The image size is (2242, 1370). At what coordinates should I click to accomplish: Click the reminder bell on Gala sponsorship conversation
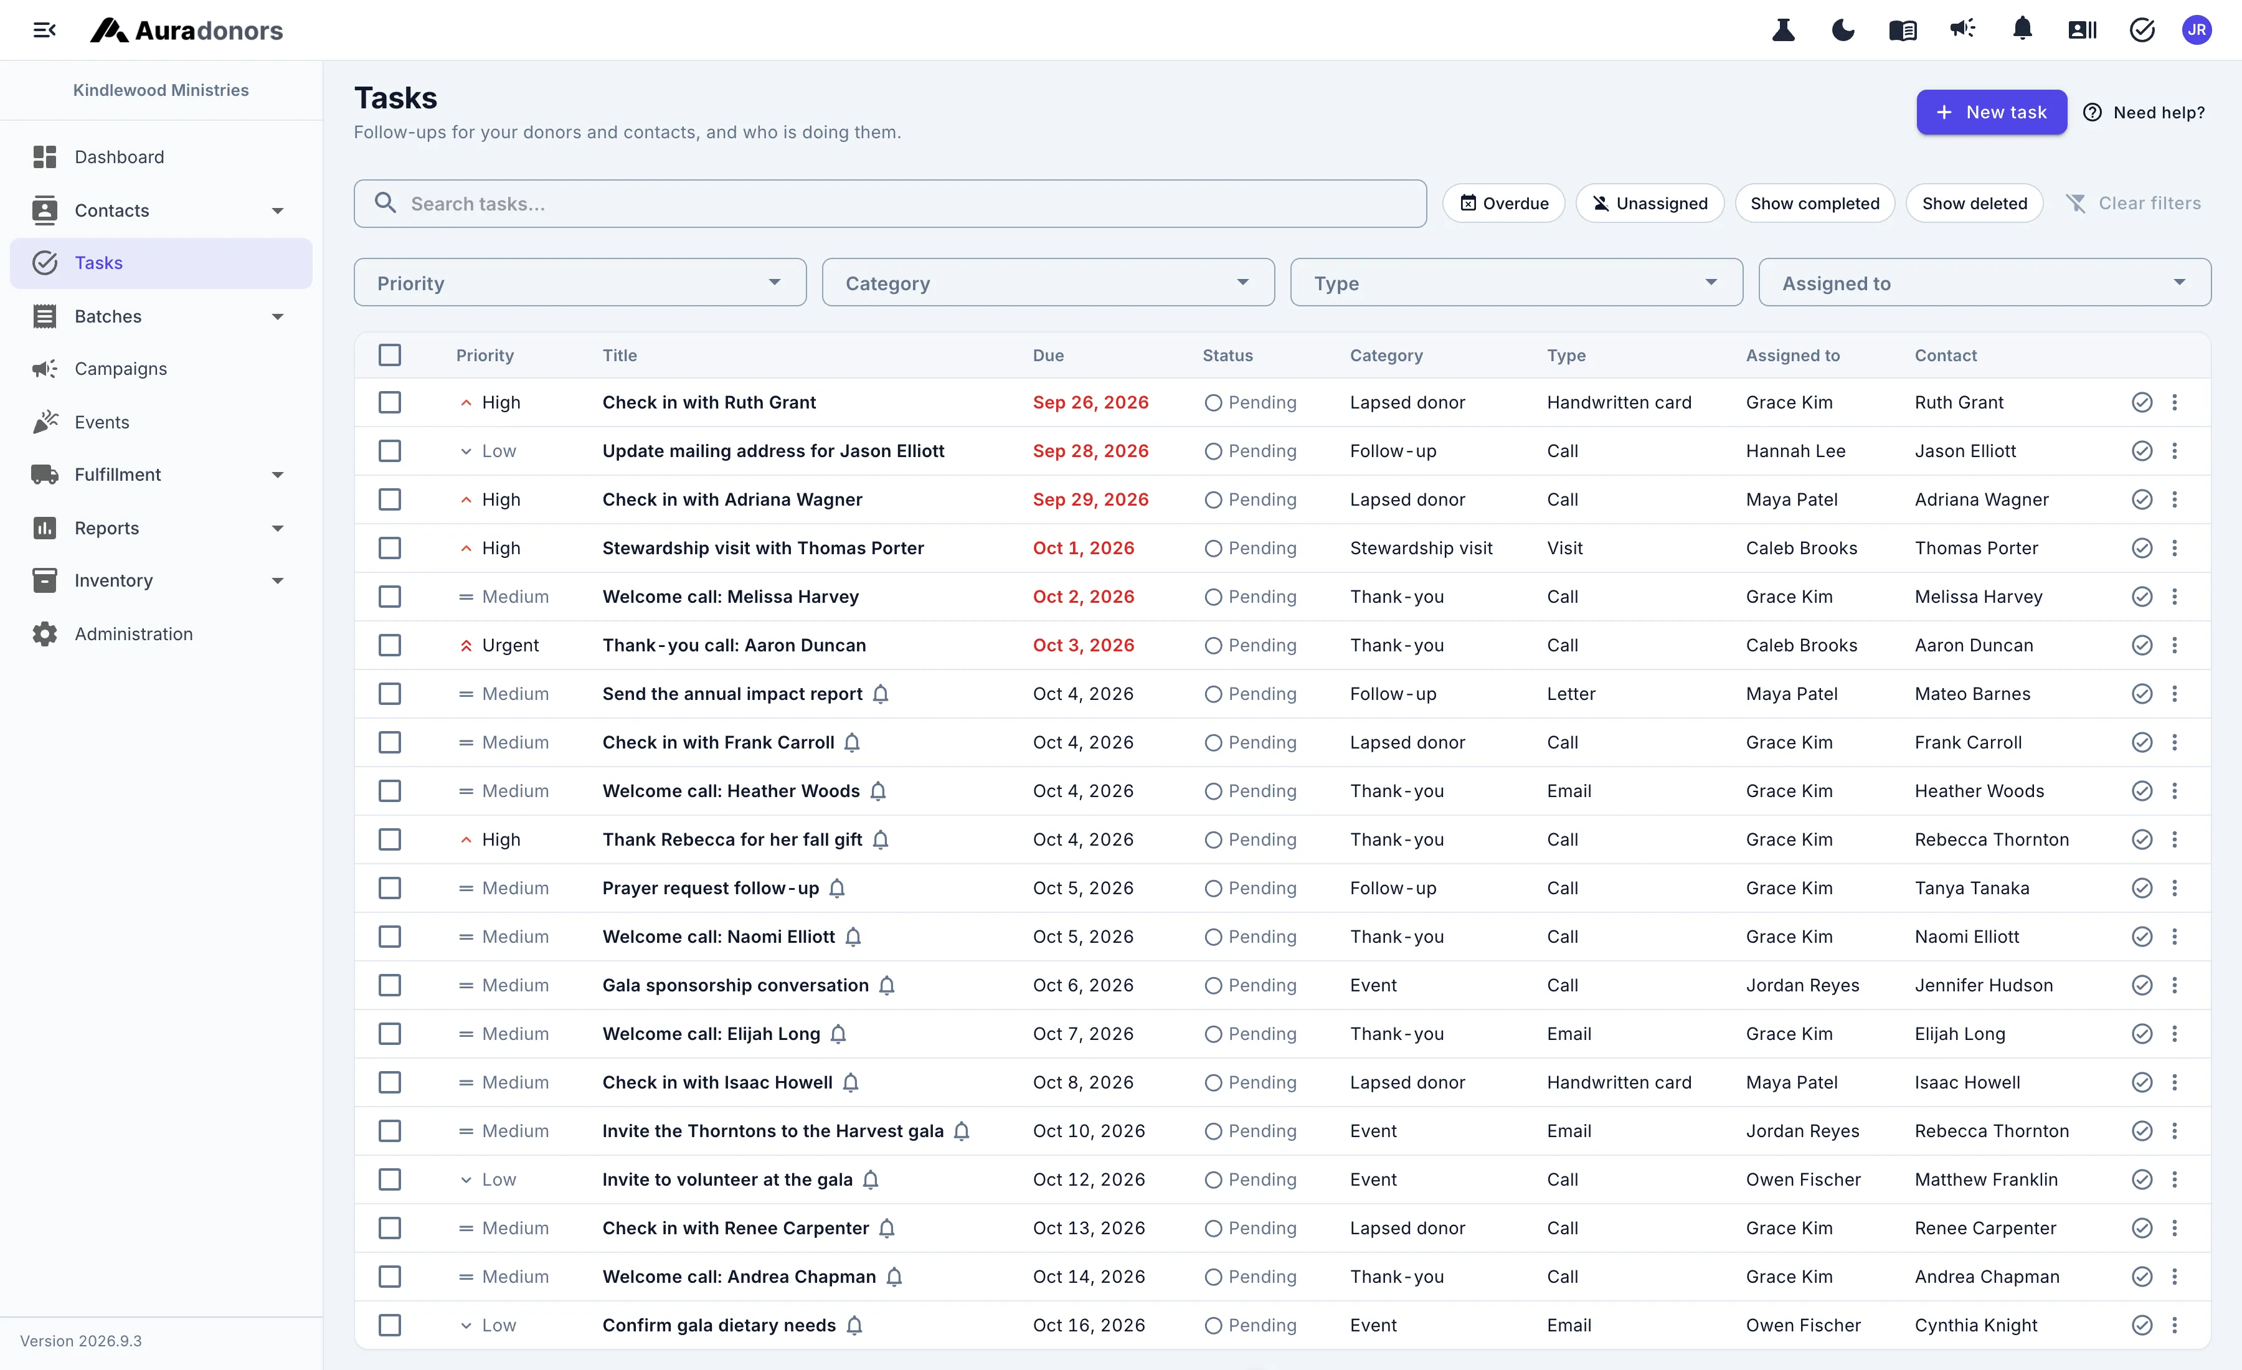pyautogui.click(x=887, y=985)
